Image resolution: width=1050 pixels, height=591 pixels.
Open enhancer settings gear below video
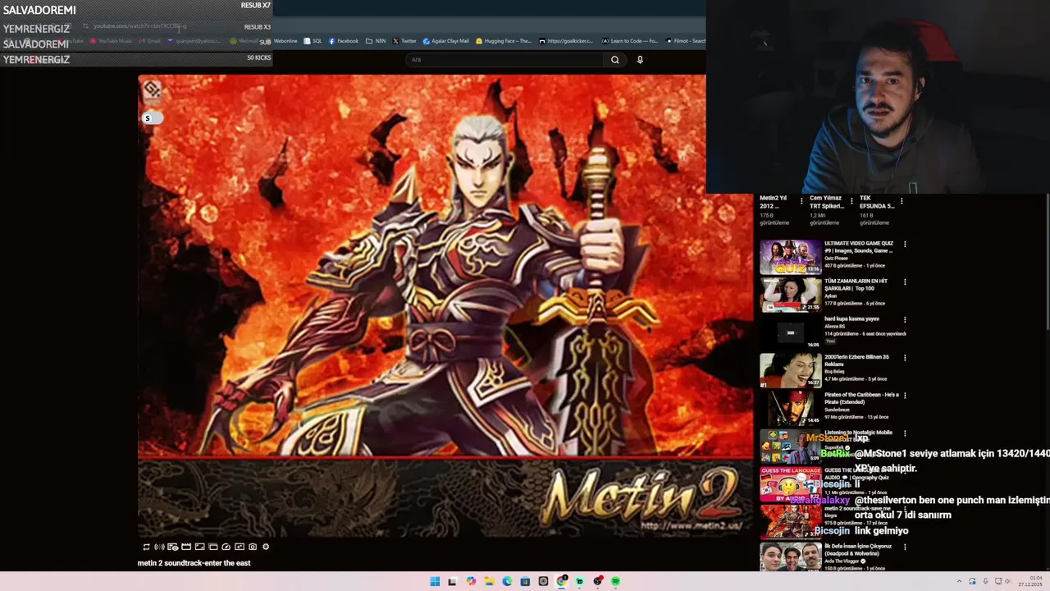(266, 547)
